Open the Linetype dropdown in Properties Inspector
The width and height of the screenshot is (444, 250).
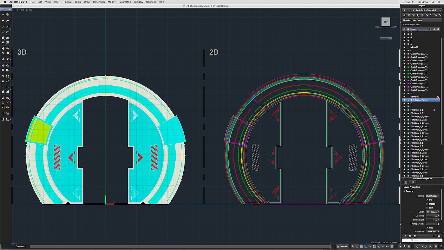point(432,216)
